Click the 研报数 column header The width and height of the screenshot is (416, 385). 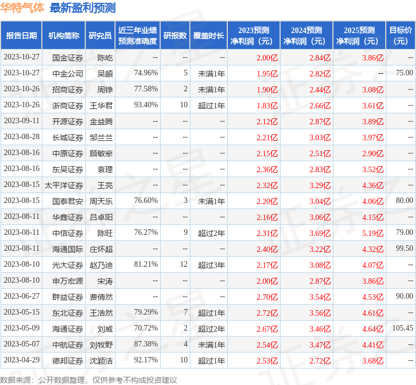pyautogui.click(x=175, y=36)
